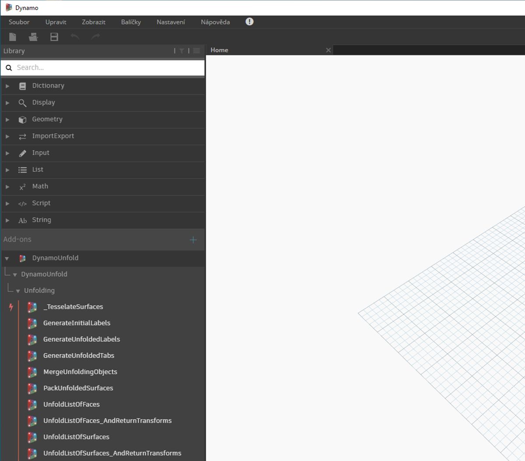Click the Geometry category cube icon
Viewport: 525px width, 461px height.
(22, 120)
